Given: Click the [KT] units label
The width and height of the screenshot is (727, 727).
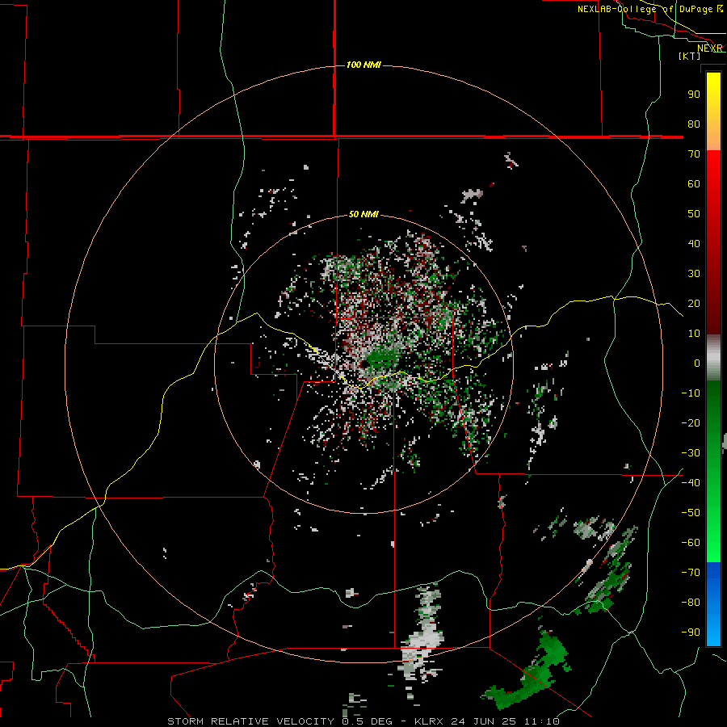Looking at the screenshot, I should point(690,56).
